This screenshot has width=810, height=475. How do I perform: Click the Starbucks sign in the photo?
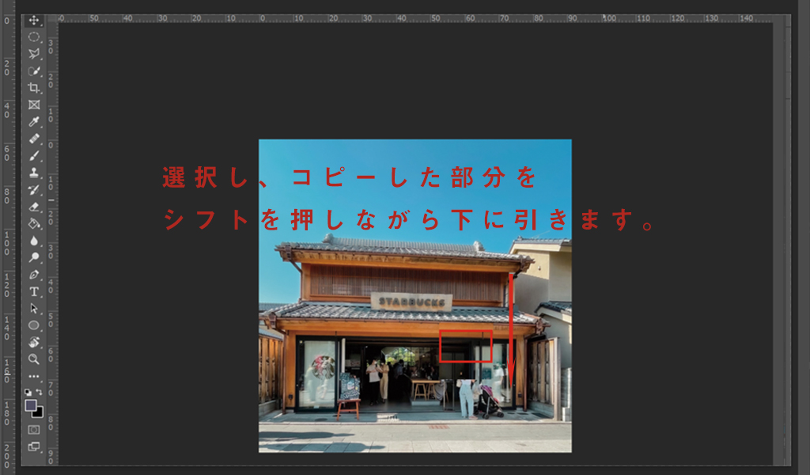[411, 302]
